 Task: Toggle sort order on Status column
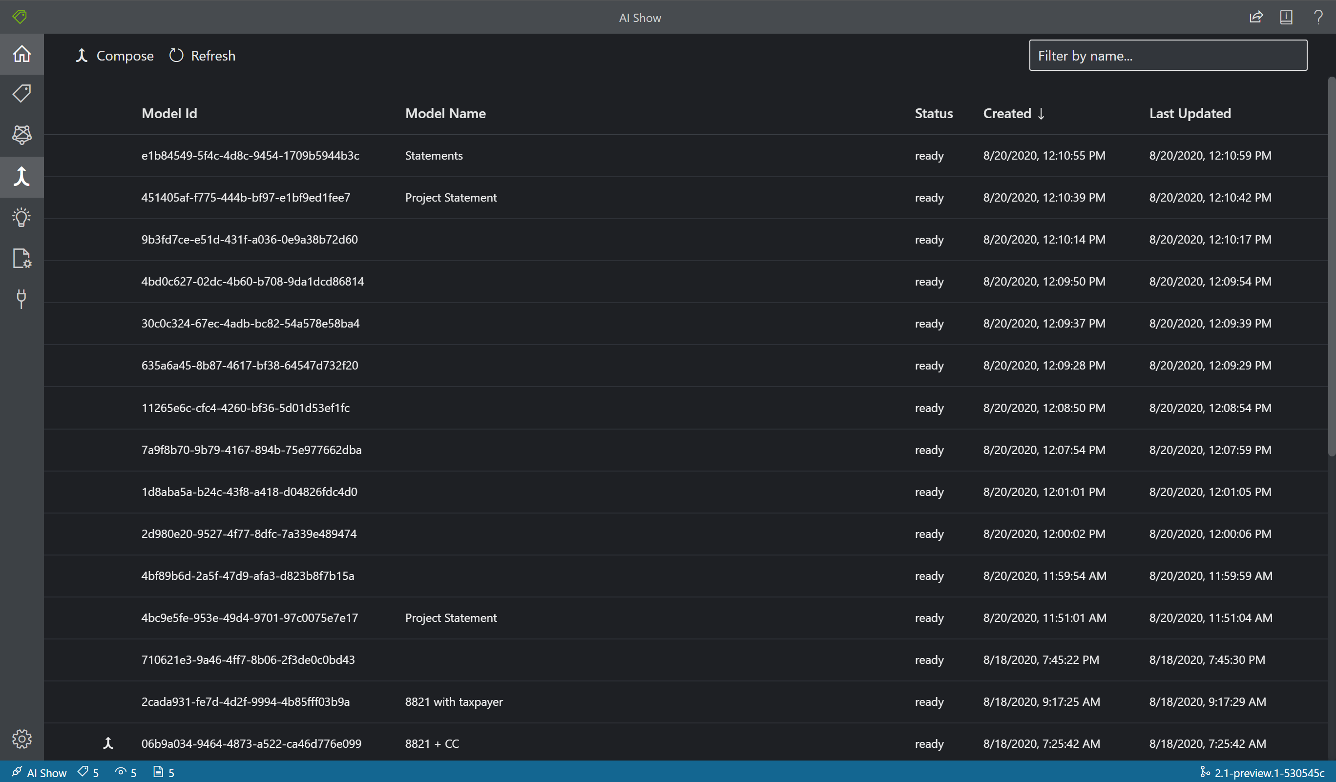coord(934,113)
